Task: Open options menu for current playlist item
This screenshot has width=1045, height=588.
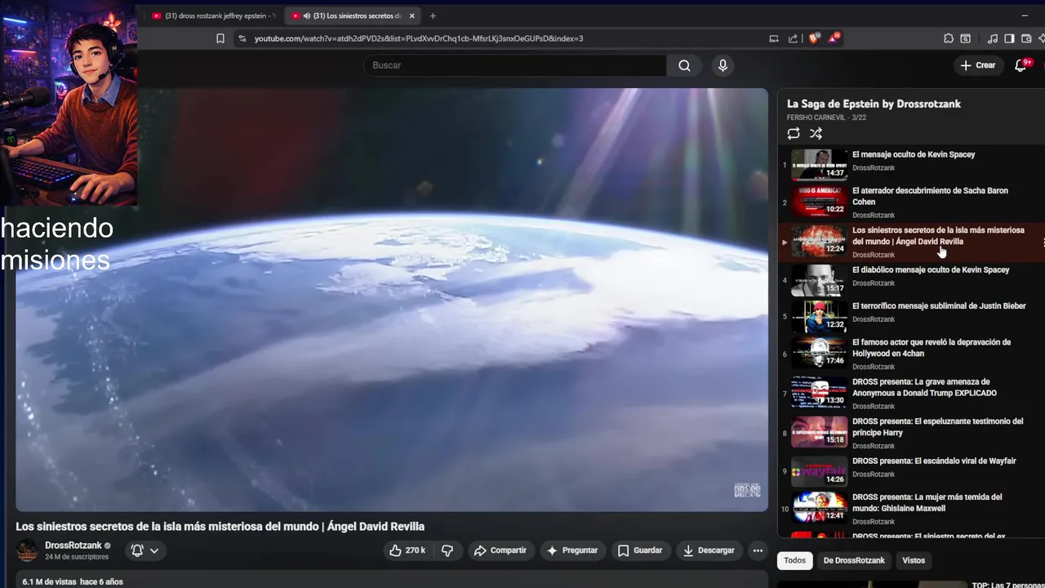Action: (1043, 243)
